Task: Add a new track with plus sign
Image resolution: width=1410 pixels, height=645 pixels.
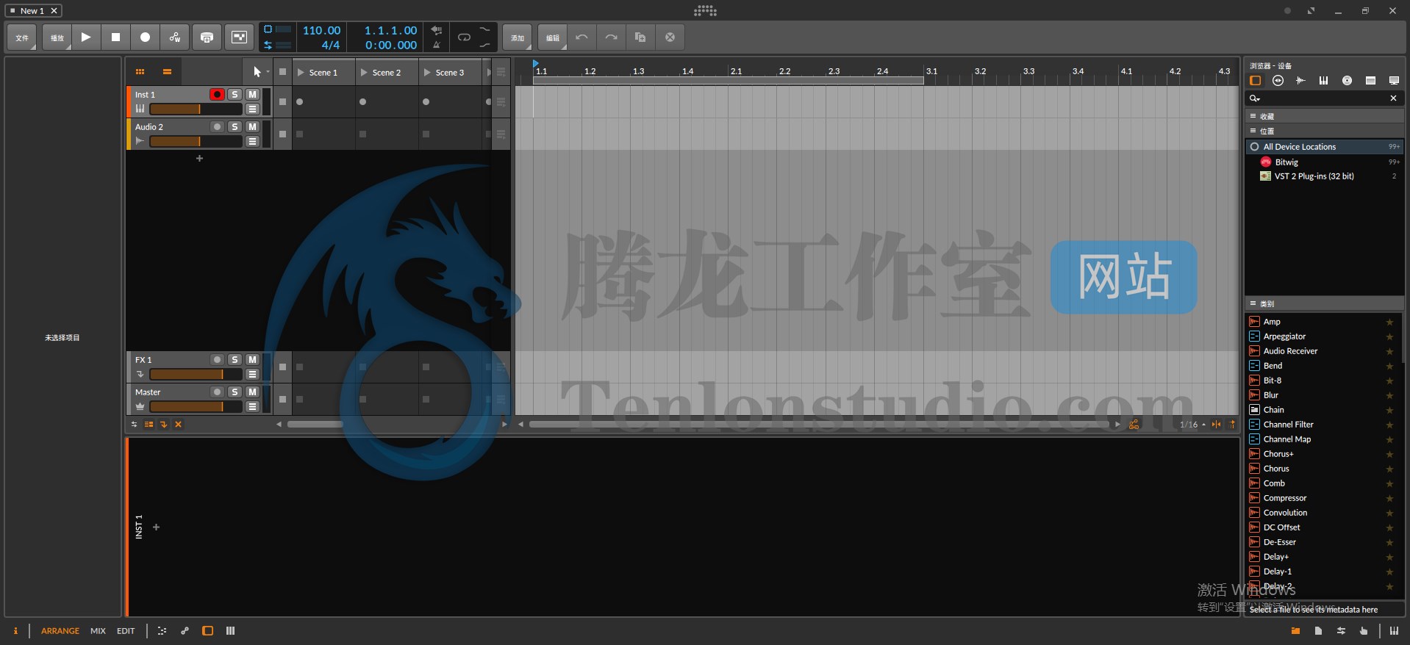Action: click(199, 159)
